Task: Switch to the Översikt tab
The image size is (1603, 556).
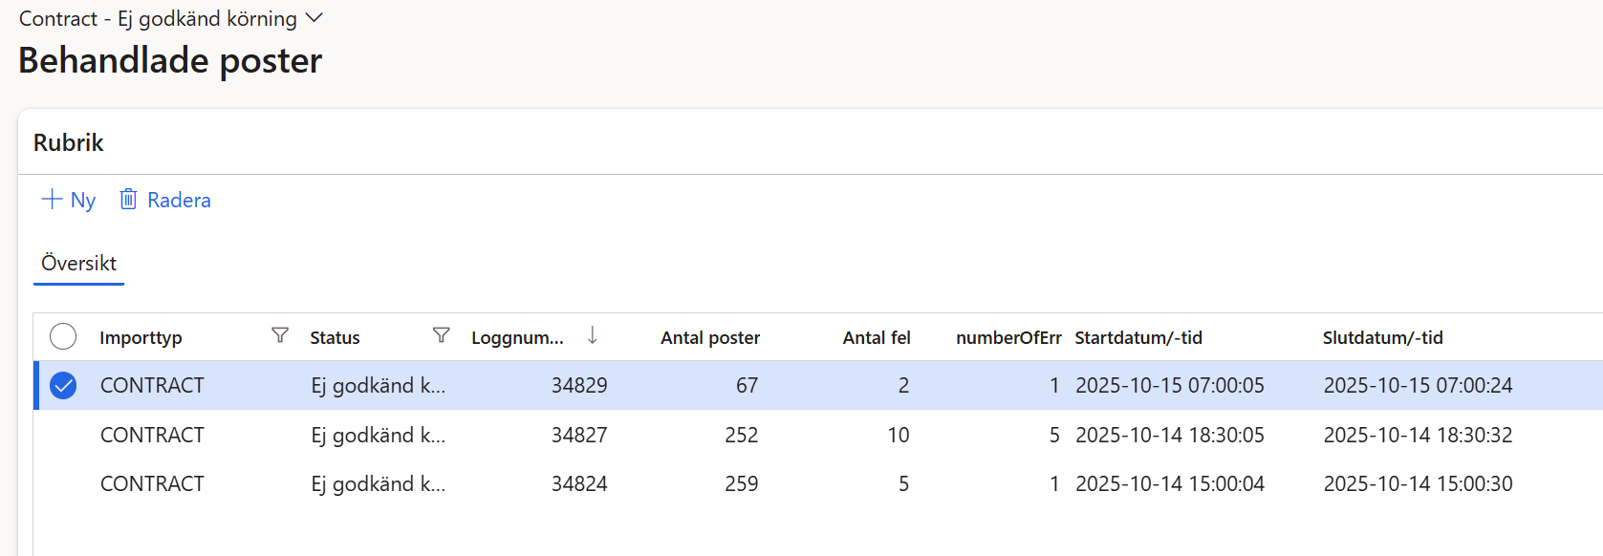Action: click(x=78, y=264)
